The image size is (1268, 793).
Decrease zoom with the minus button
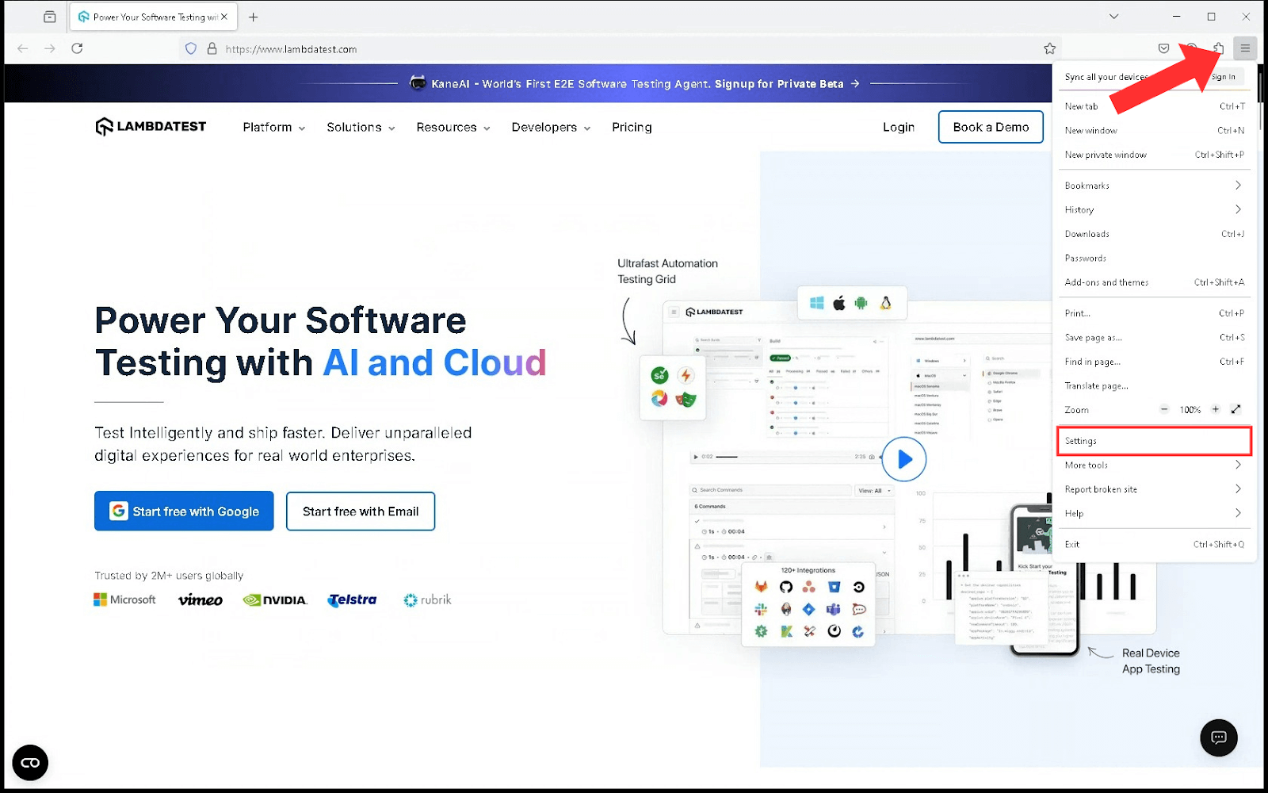pos(1164,409)
